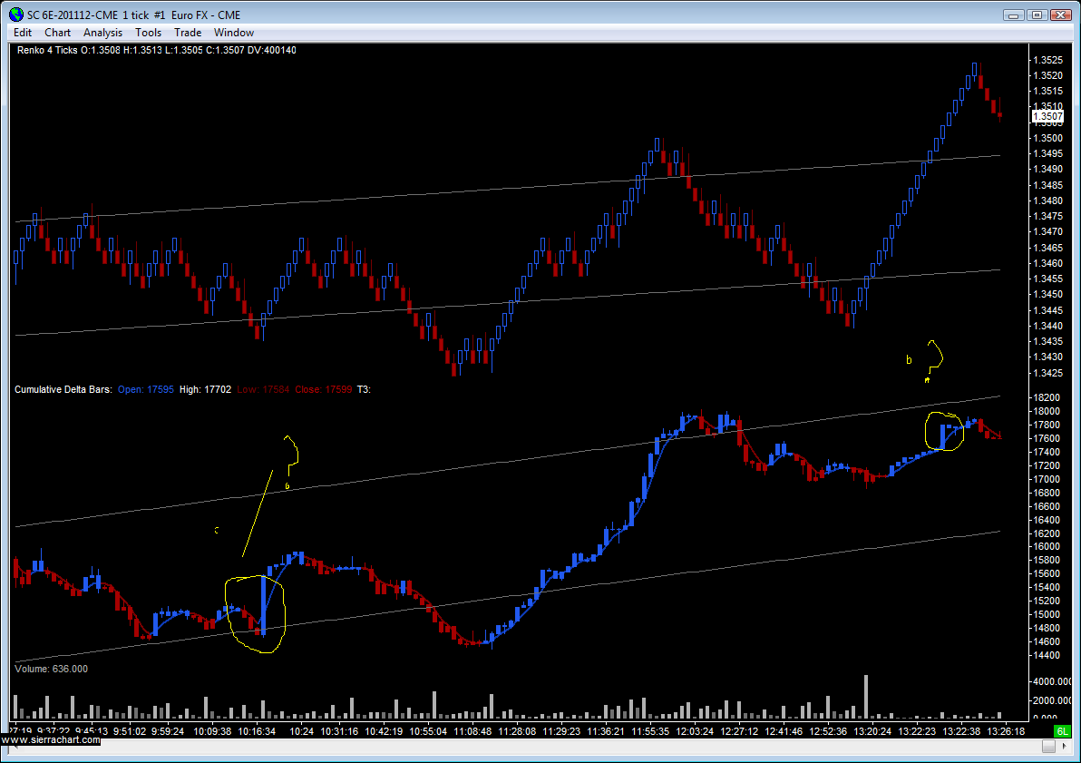Click the 11:08:48 time axis label
Viewport: 1081px width, 763px height.
[473, 730]
